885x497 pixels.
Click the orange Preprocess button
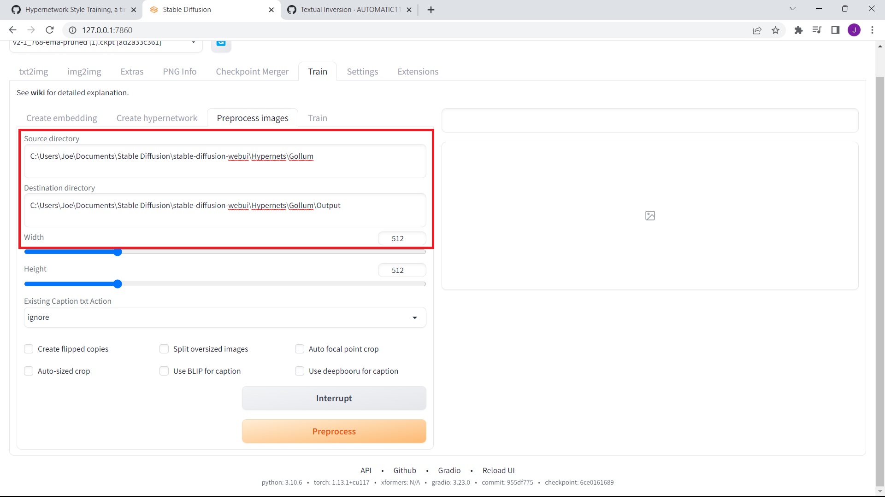(334, 431)
